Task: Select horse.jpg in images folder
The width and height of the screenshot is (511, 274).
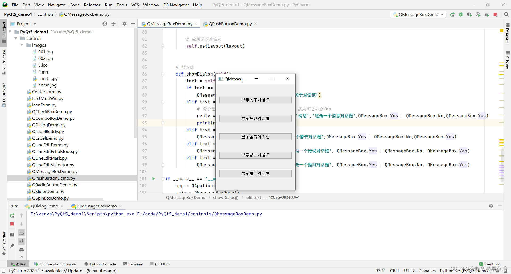Action: [x=47, y=85]
